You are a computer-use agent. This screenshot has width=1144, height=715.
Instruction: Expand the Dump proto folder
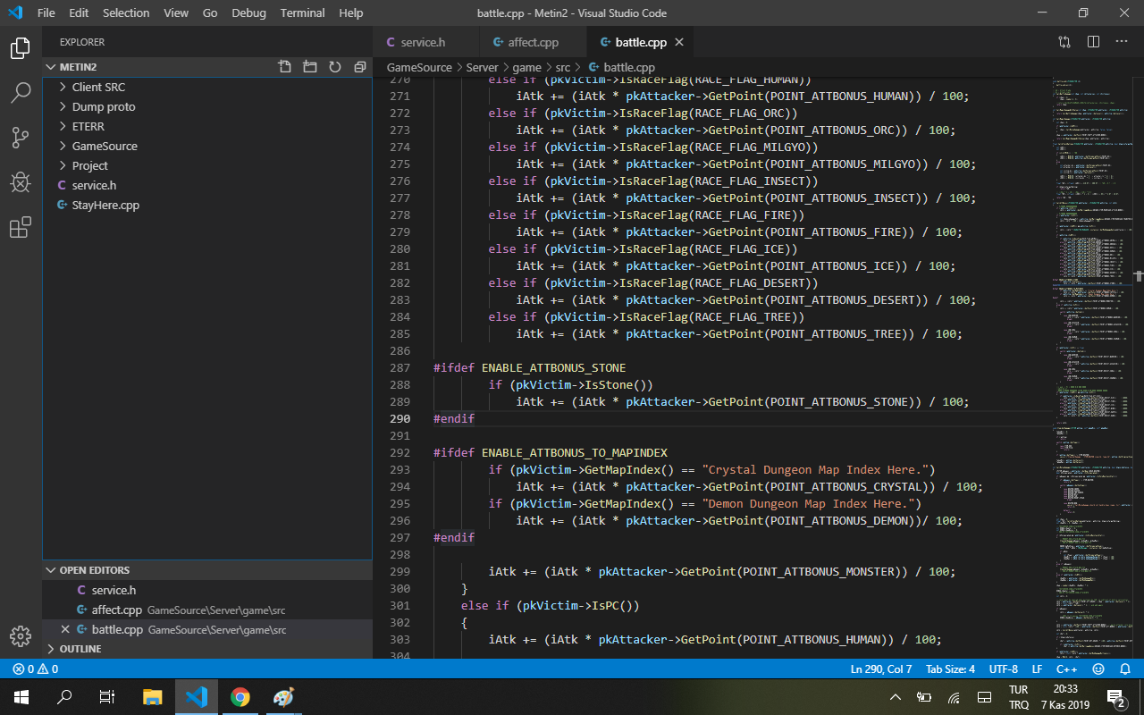coord(104,106)
